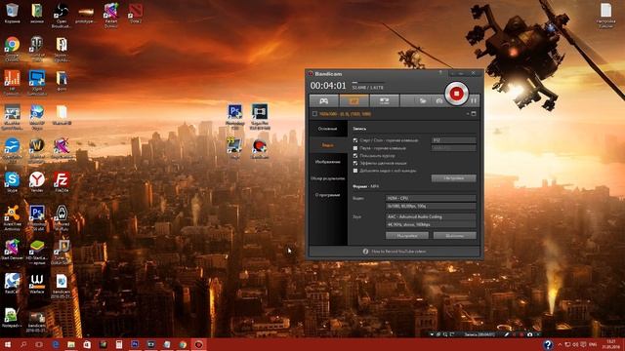
Task: Click the fullscreen icon right of 1920x1080 bar
Action: (474, 114)
